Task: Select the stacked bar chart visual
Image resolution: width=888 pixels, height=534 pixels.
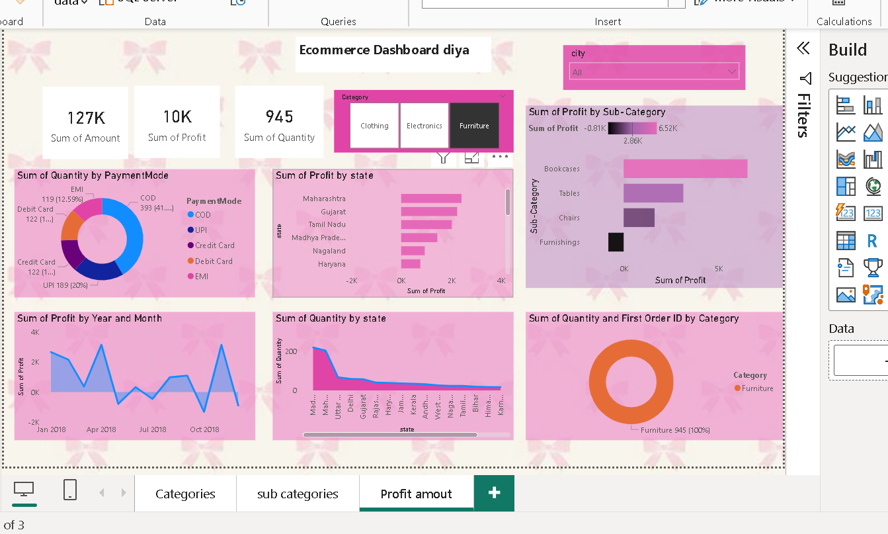Action: pos(847,105)
